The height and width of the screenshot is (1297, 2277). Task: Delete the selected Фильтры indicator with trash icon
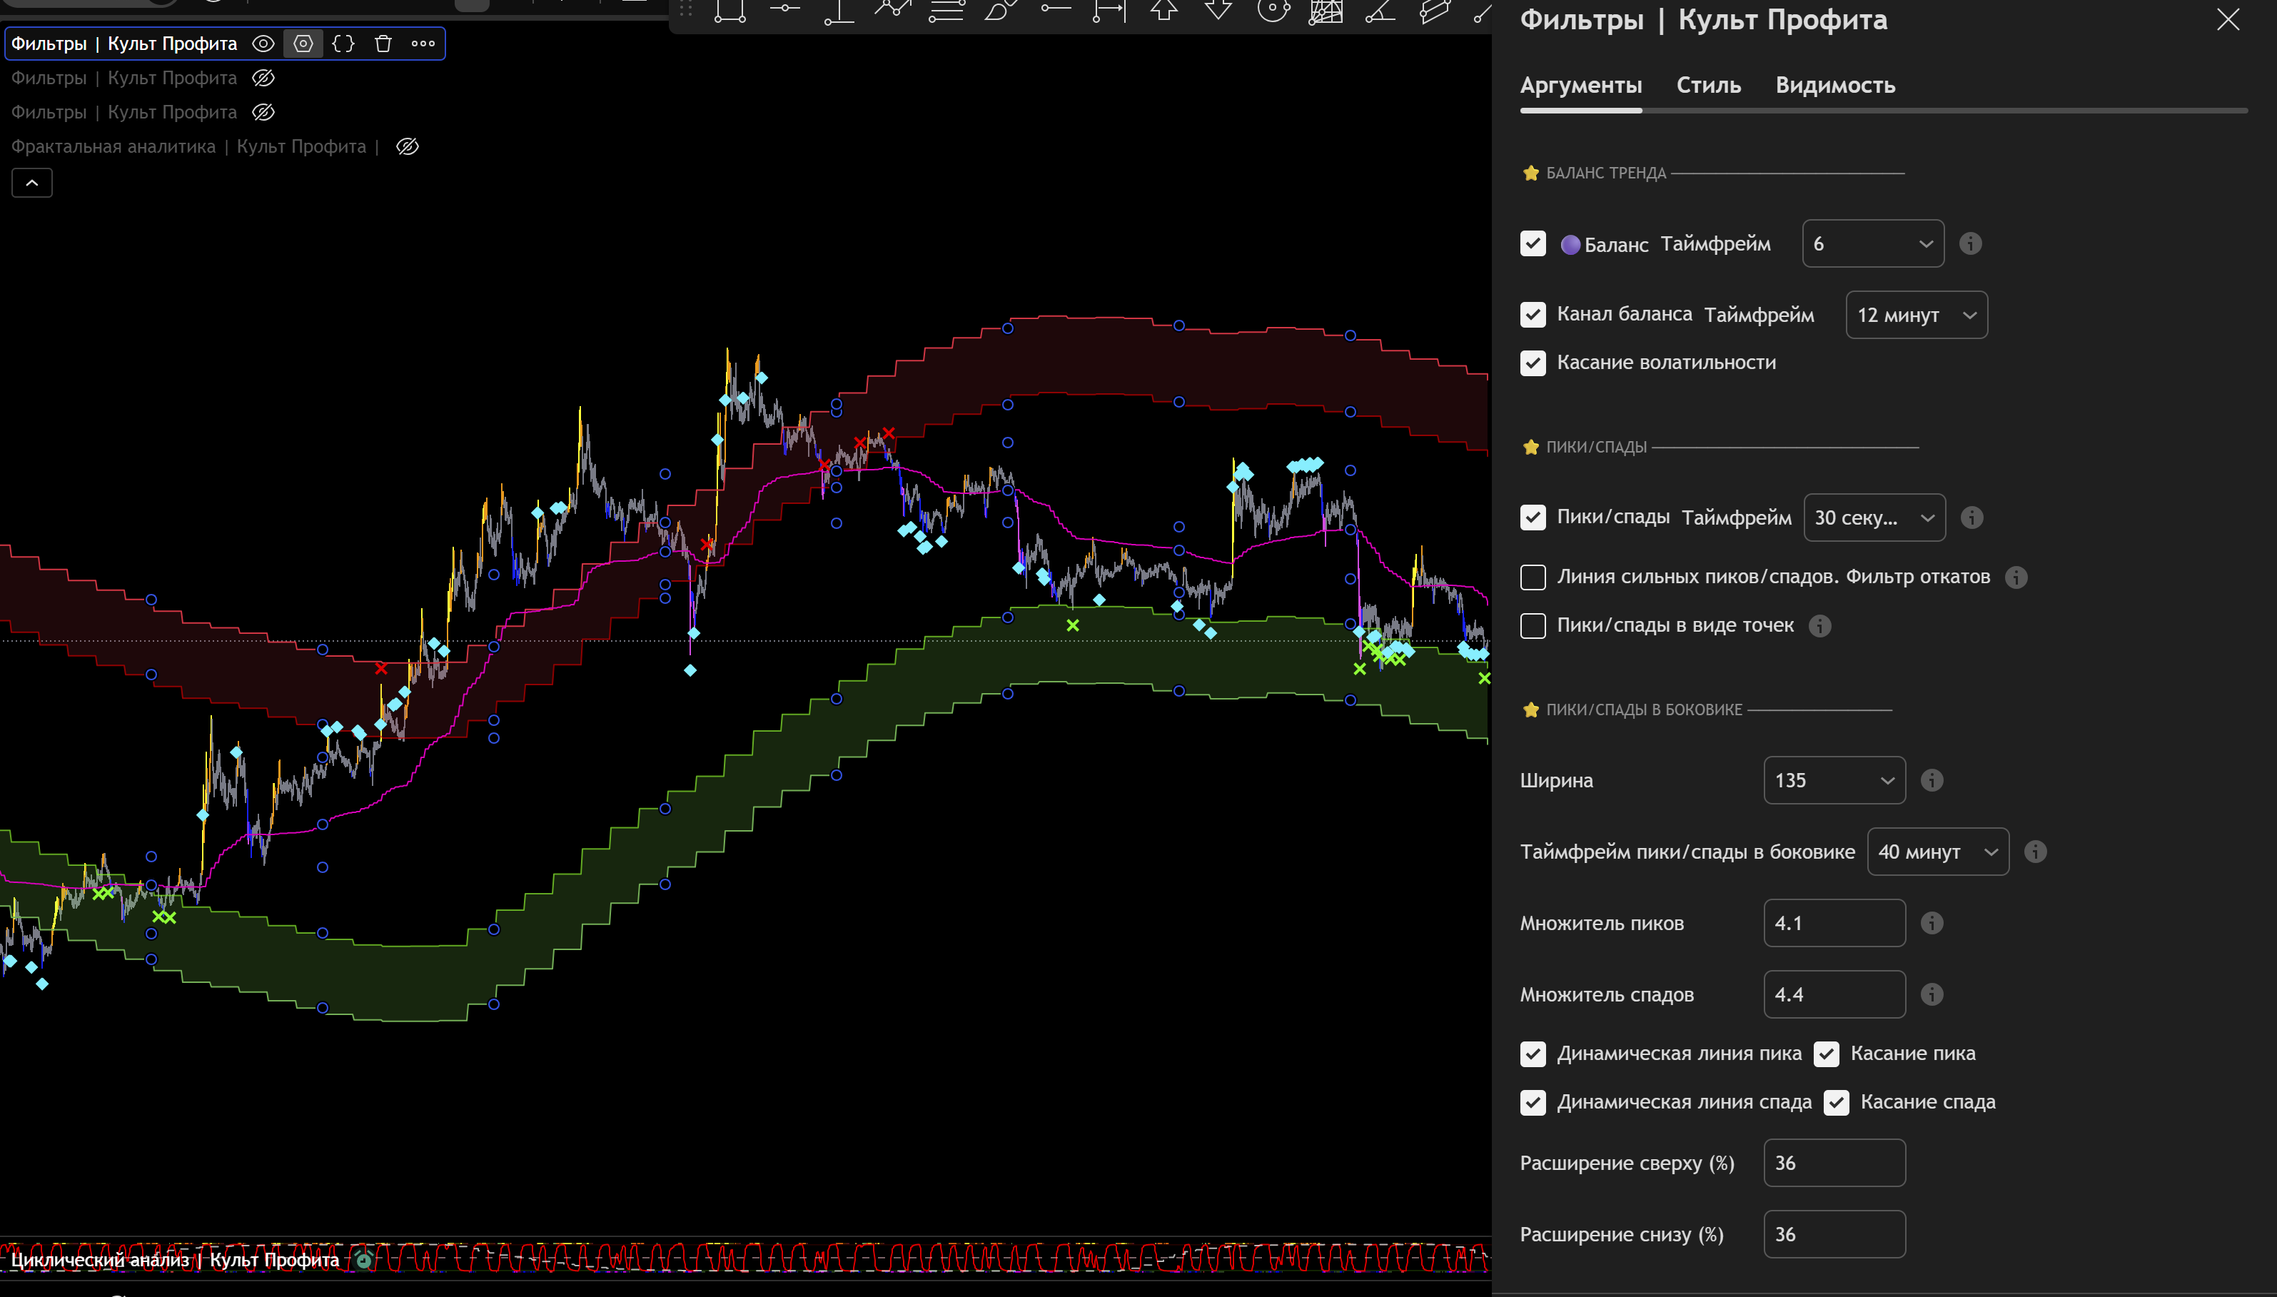383,44
